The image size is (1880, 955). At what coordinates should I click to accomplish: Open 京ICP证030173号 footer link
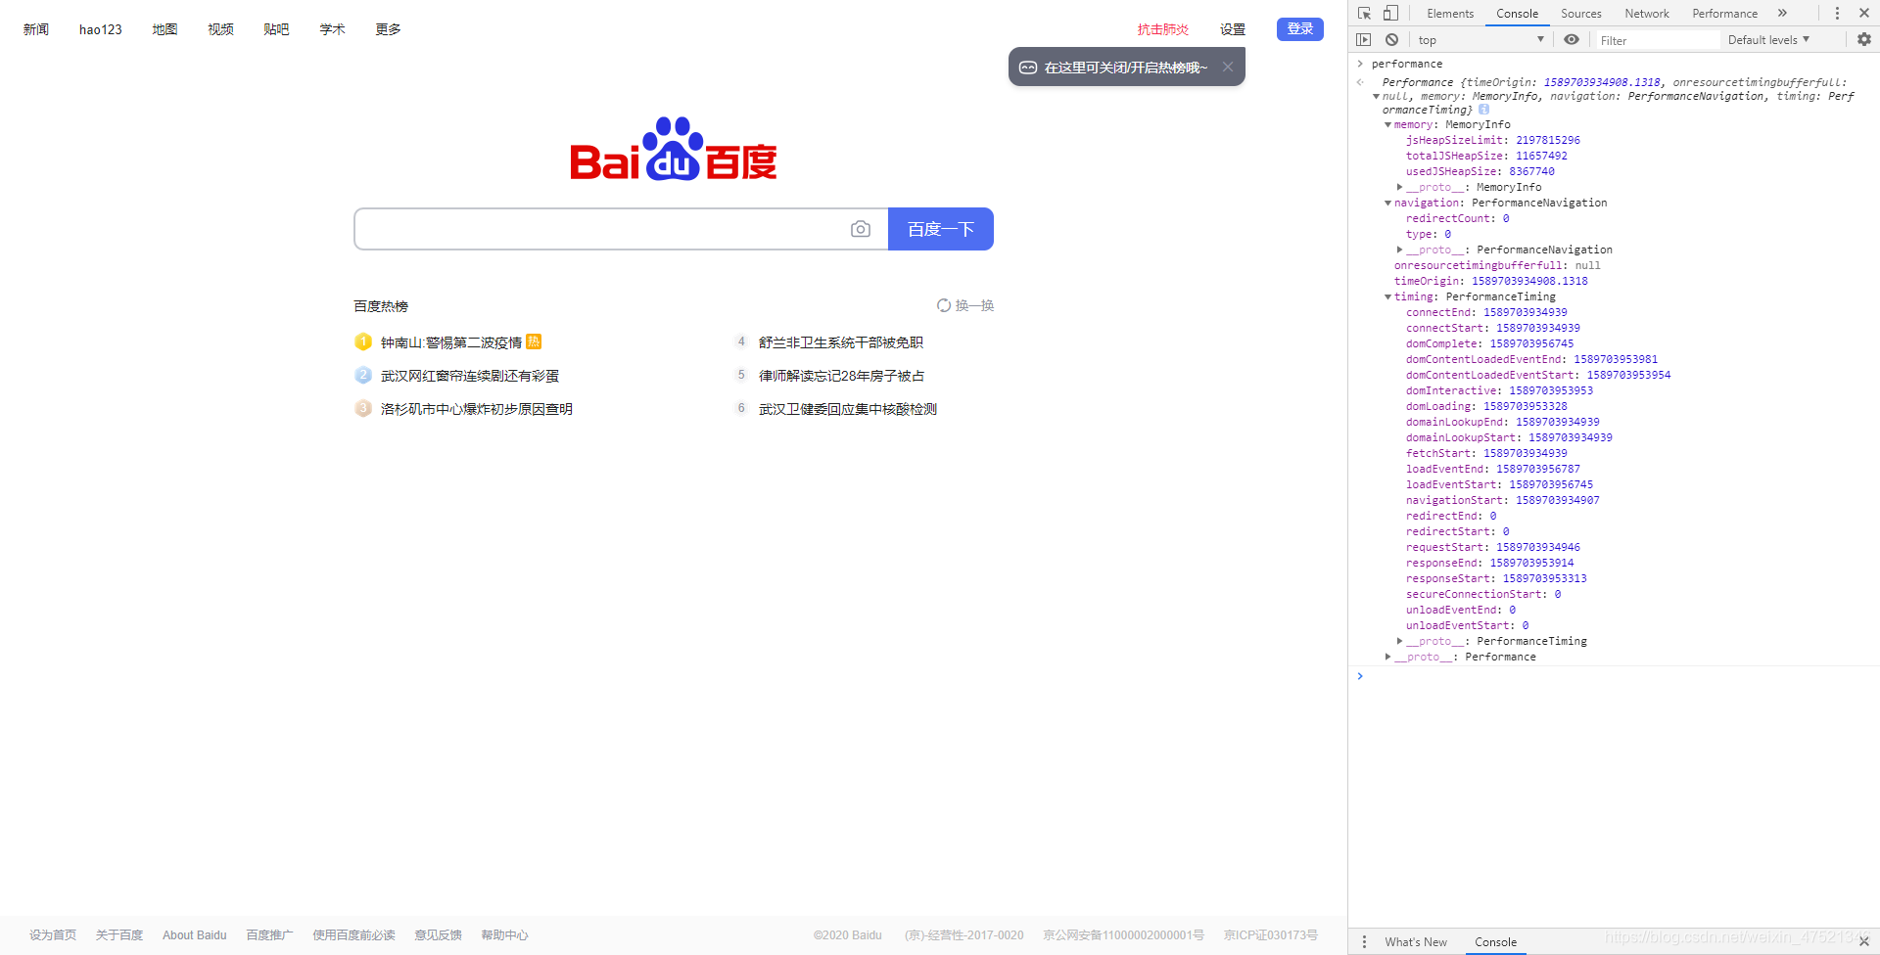[x=1271, y=935]
